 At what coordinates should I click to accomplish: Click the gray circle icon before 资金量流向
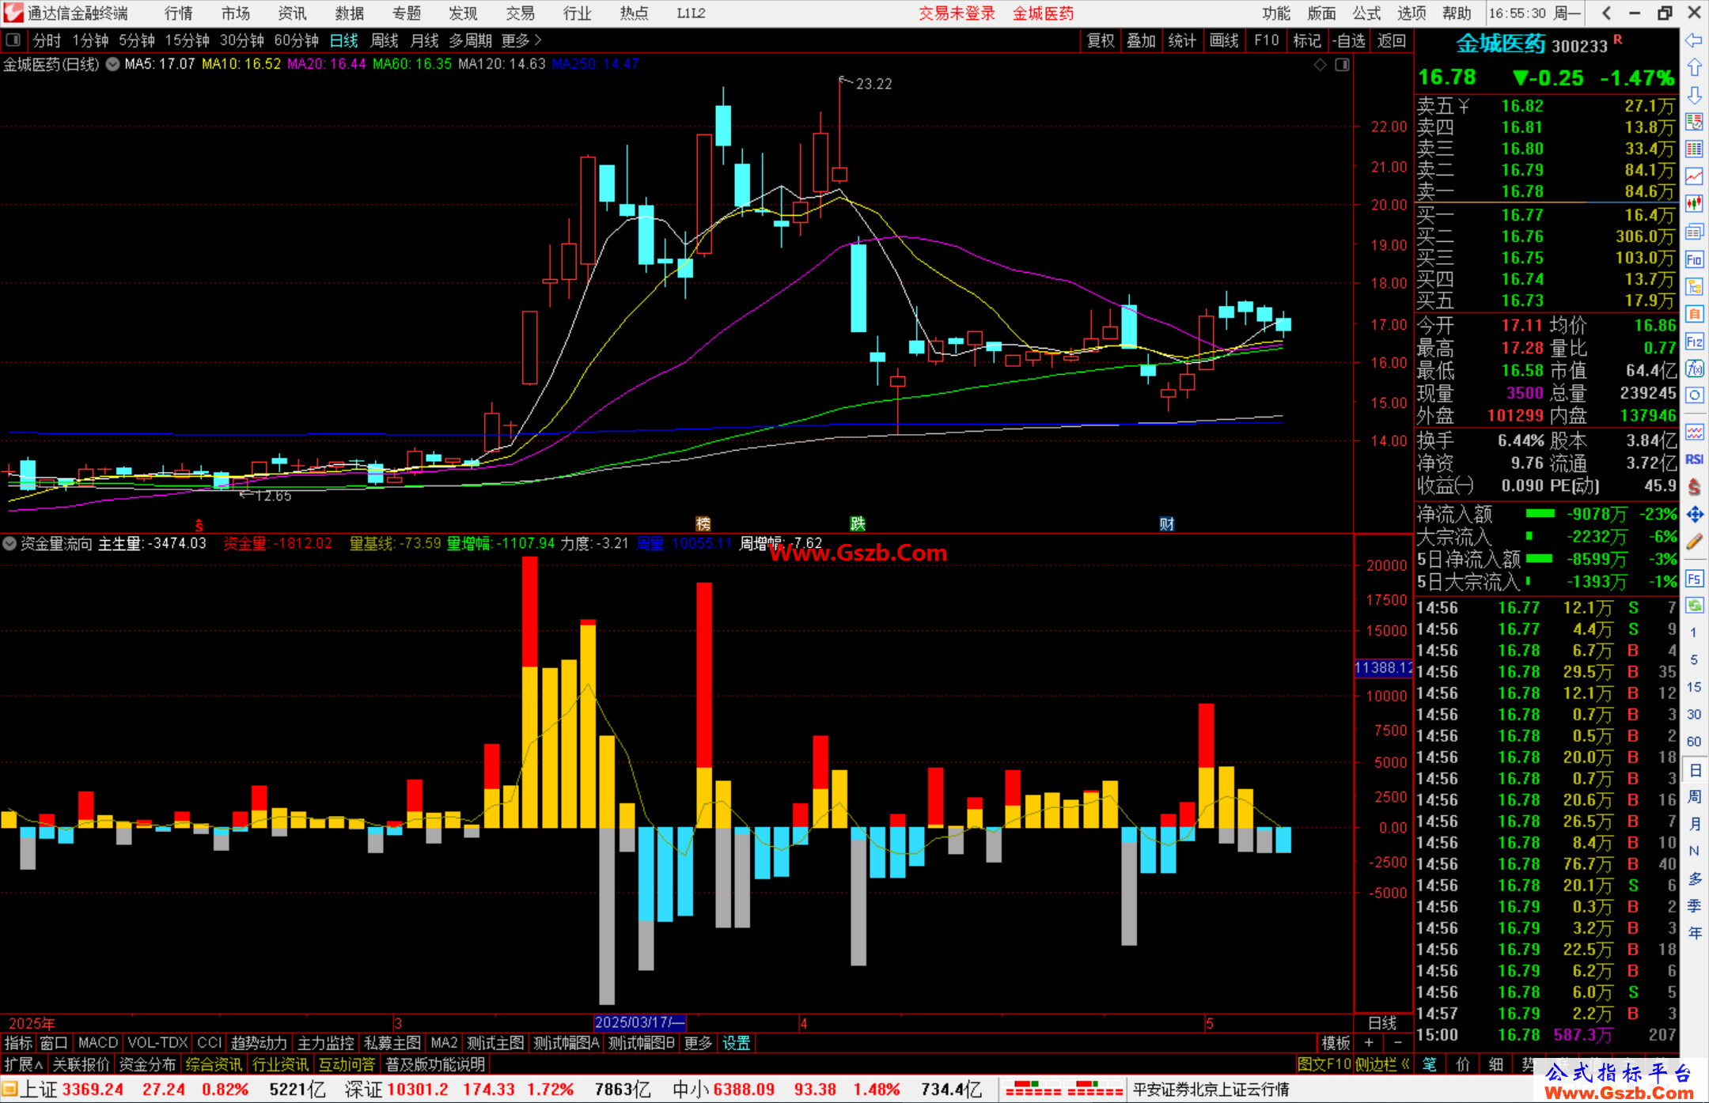[9, 543]
